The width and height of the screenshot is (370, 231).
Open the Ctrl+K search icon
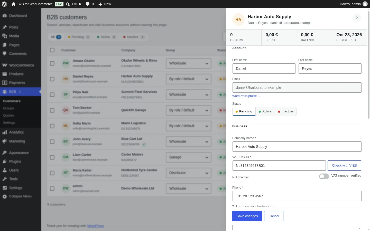pyautogui.click(x=68, y=4)
